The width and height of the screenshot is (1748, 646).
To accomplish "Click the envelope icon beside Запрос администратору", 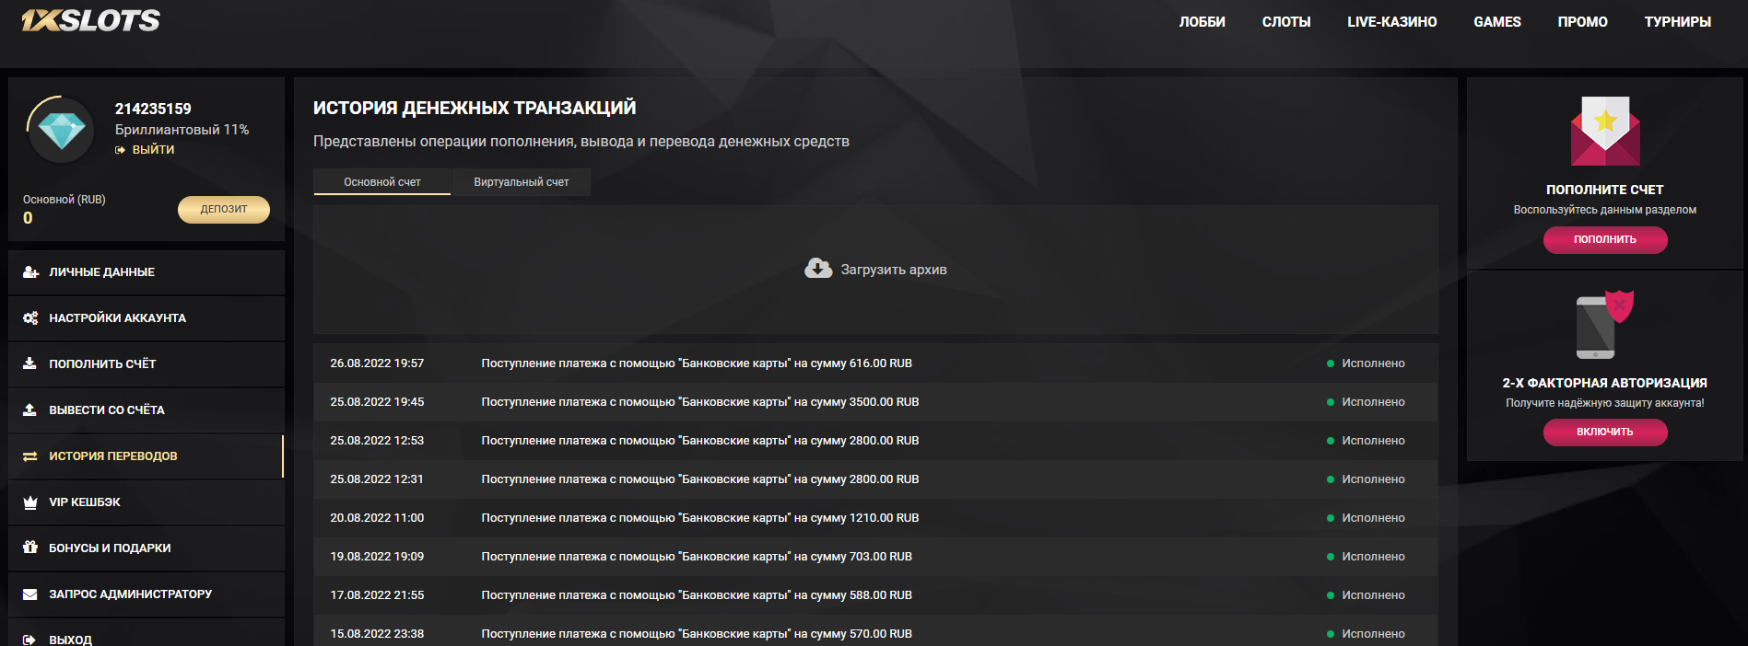I will click(x=30, y=594).
